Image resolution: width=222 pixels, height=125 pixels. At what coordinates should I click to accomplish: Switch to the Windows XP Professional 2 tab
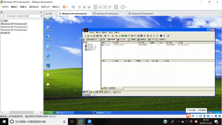click(x=108, y=14)
